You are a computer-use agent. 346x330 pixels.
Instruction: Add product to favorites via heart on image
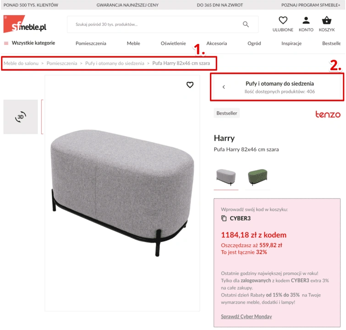pyautogui.click(x=190, y=85)
